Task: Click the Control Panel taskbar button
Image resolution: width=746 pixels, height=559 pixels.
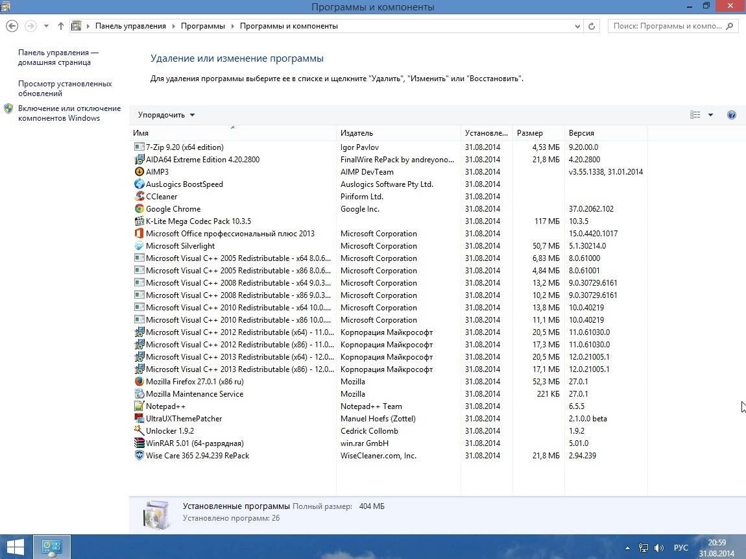Action: pos(52,547)
